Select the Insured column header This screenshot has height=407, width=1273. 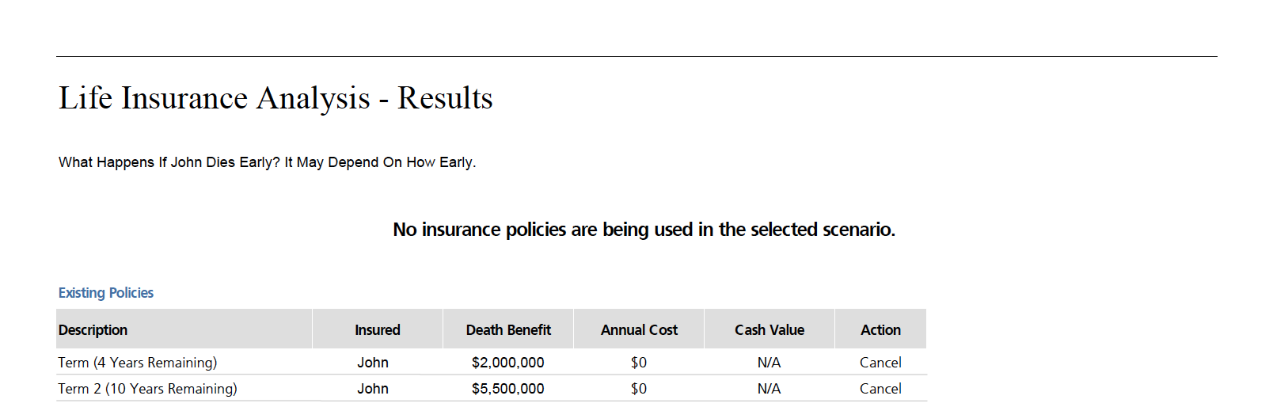(x=378, y=330)
